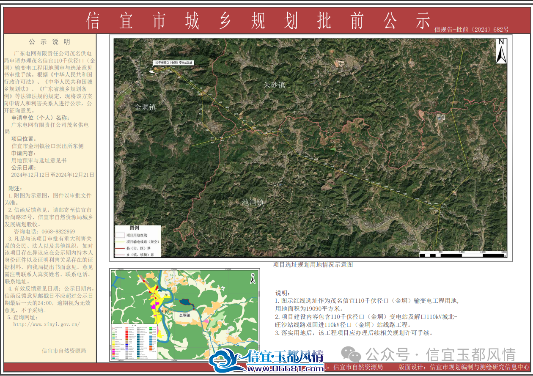Click the 金垌镇 label on the satellite map

click(x=146, y=107)
